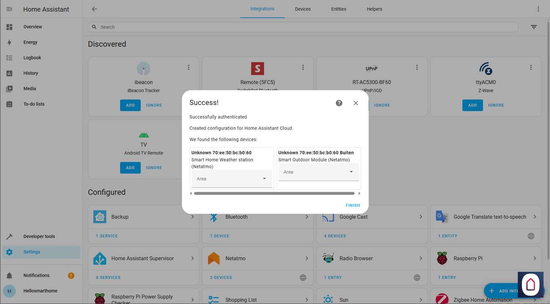
Task: Switch to the Devices tab
Action: [x=303, y=9]
